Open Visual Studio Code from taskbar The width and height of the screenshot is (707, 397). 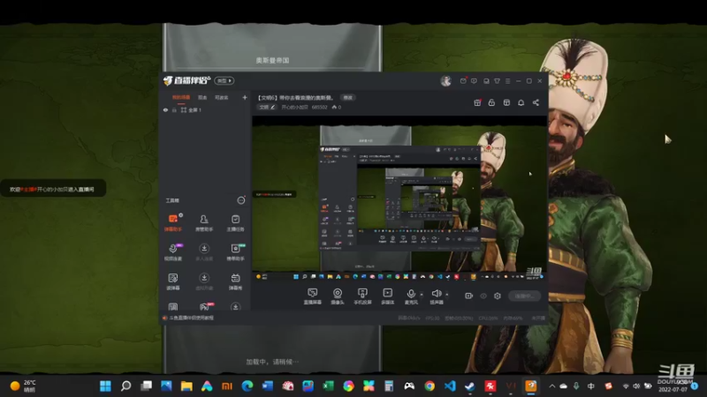point(450,386)
